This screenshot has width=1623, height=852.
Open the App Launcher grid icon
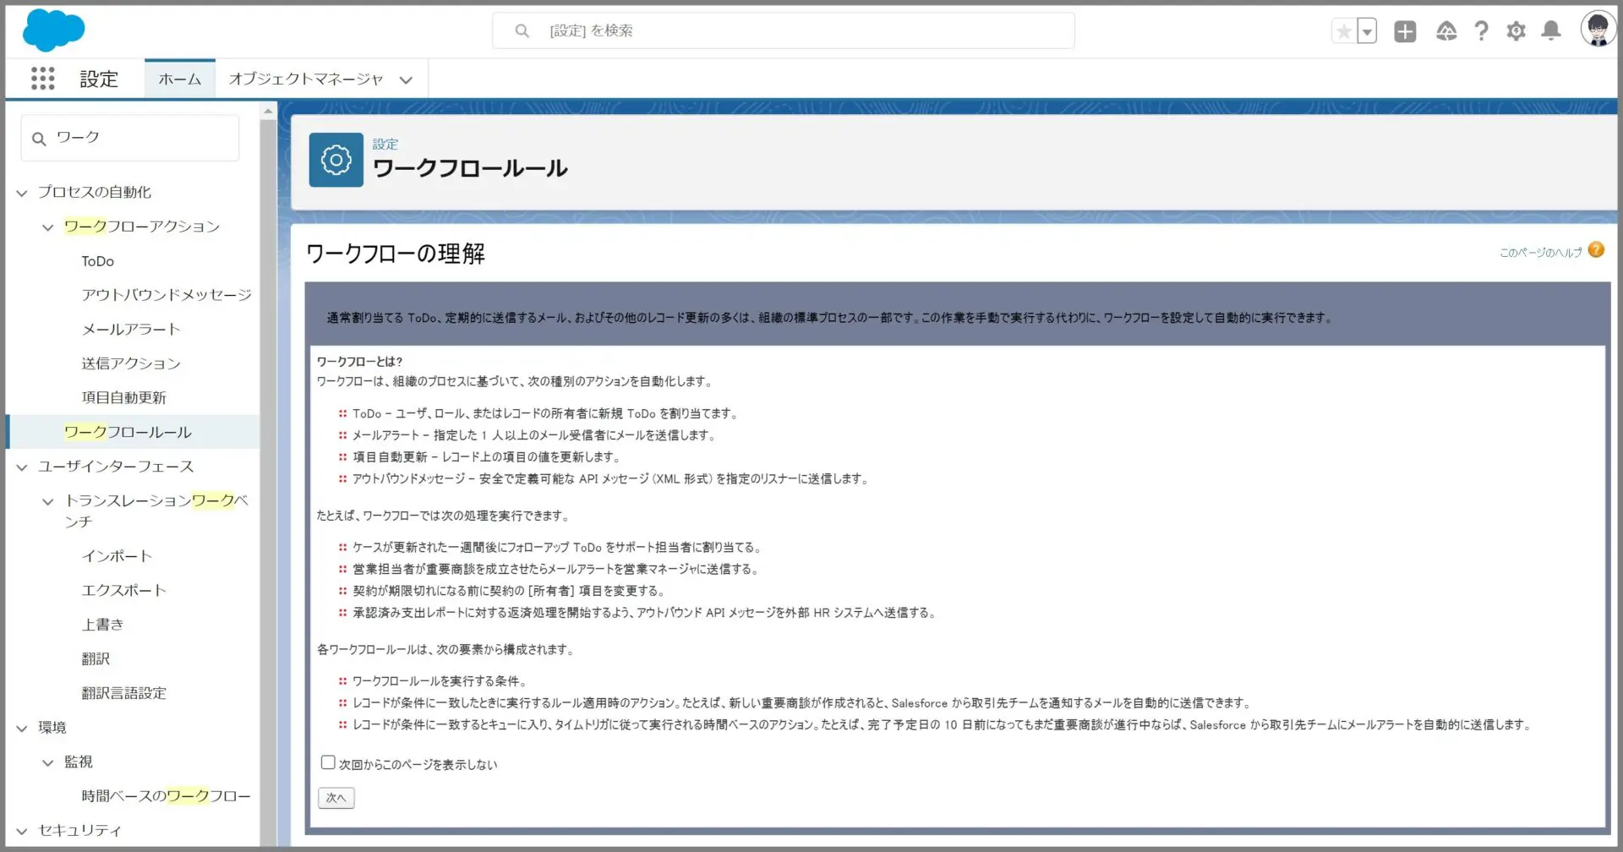42,79
